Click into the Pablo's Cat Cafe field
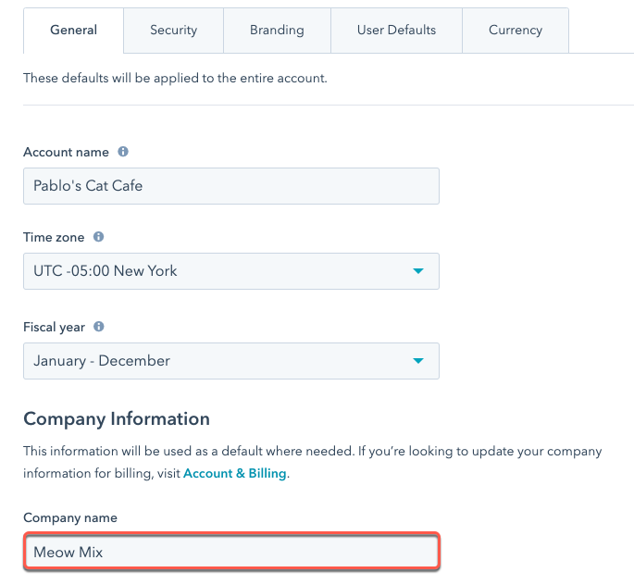 click(x=230, y=185)
